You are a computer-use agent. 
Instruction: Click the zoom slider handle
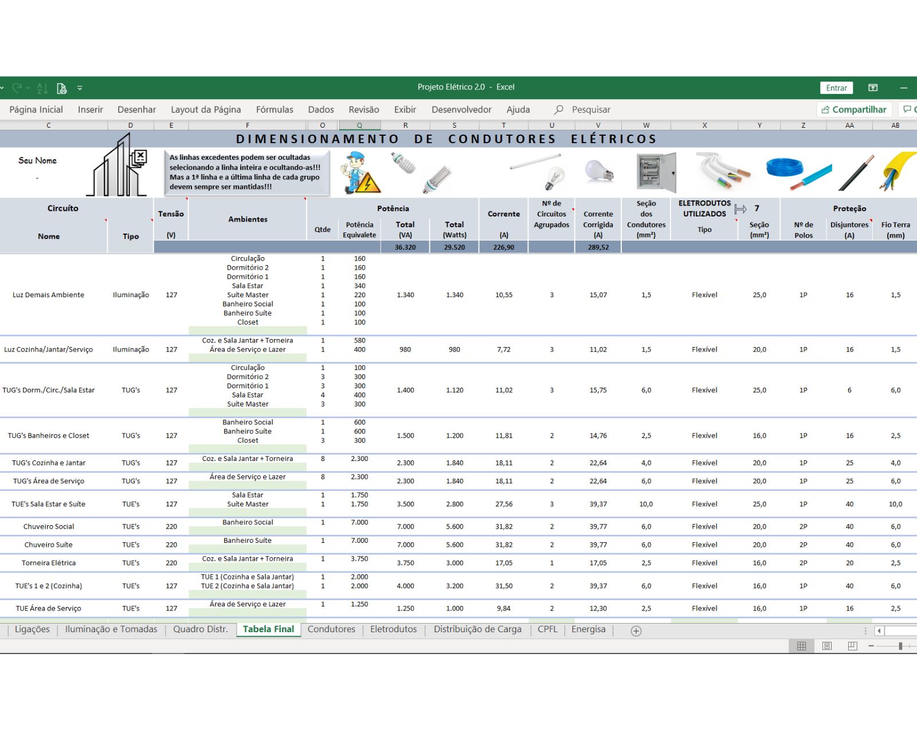pyautogui.click(x=900, y=646)
